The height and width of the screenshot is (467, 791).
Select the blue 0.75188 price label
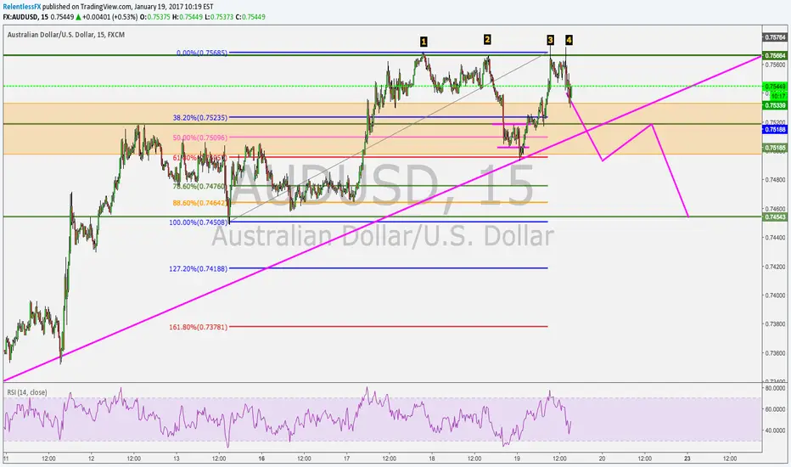(x=775, y=130)
